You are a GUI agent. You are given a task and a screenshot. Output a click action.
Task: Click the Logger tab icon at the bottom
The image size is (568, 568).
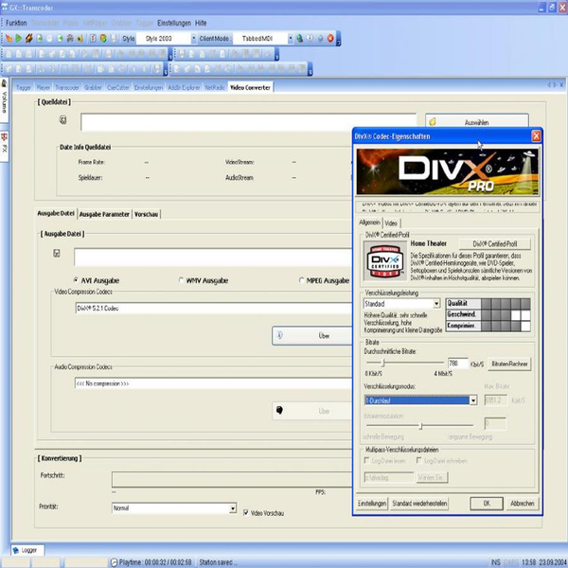pos(16,550)
